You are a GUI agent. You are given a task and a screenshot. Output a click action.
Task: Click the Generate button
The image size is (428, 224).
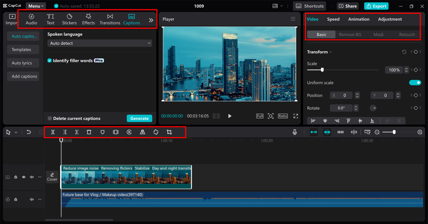(139, 118)
